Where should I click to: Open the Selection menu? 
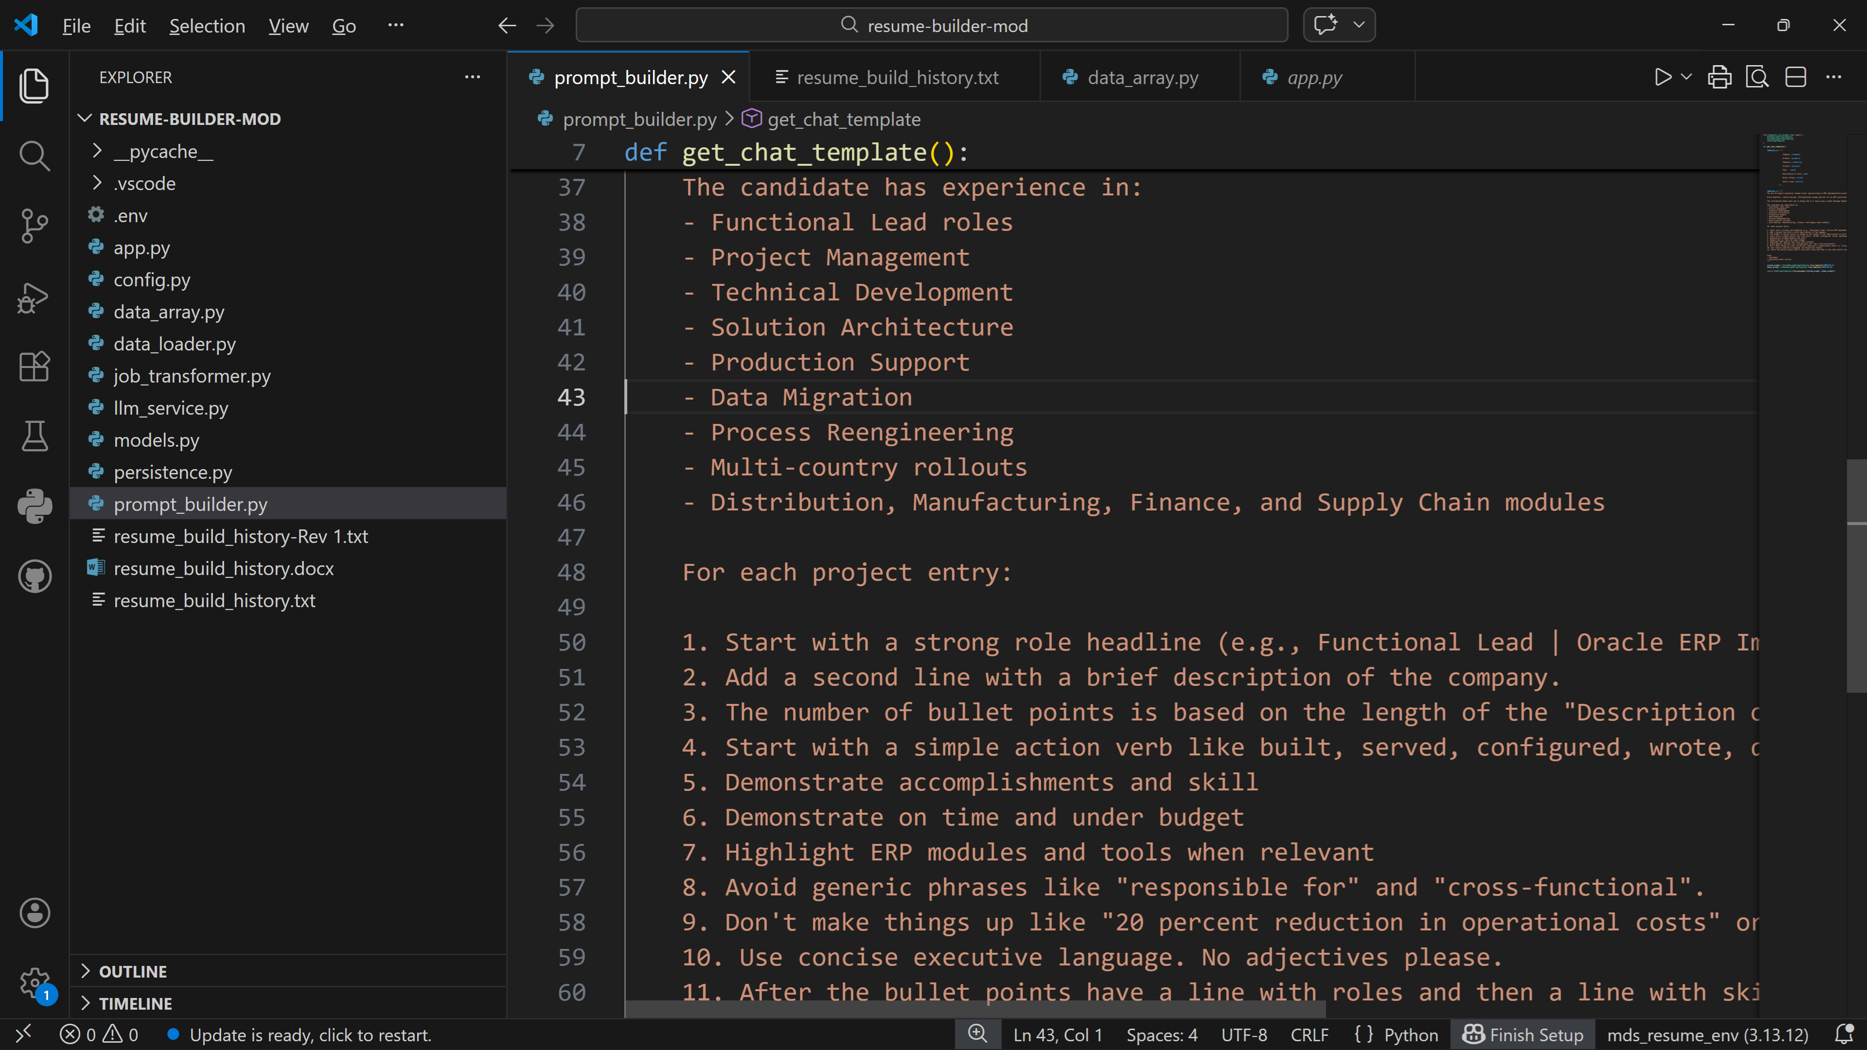pyautogui.click(x=207, y=26)
